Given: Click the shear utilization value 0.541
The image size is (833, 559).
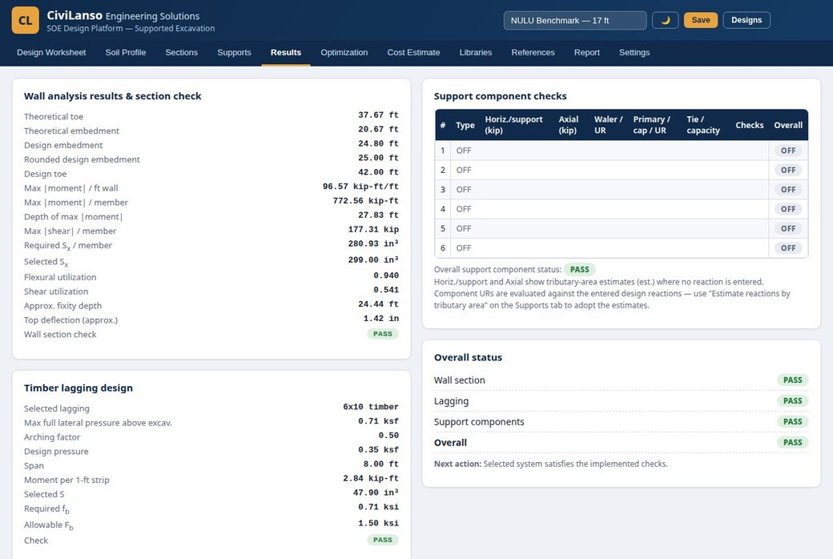Looking at the screenshot, I should tap(386, 290).
